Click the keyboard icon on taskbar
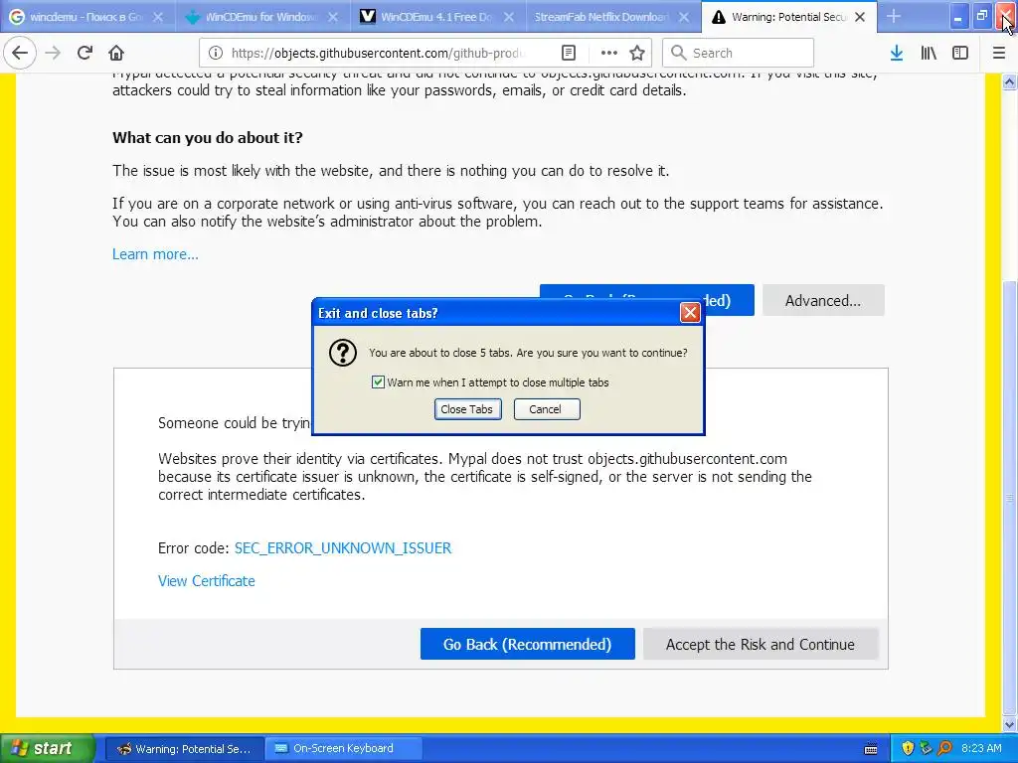1018x763 pixels. pos(871,749)
